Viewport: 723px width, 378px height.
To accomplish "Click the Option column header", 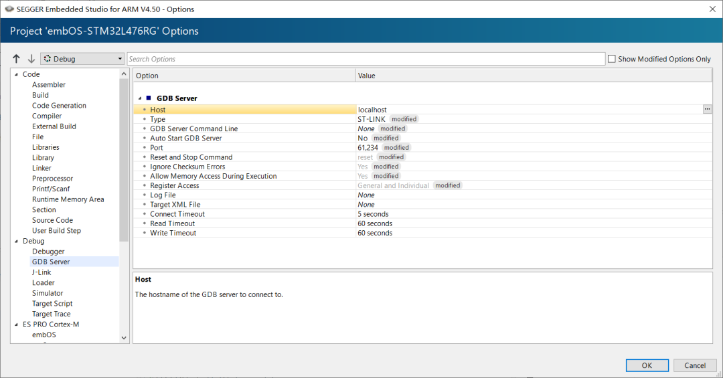I will pyautogui.click(x=244, y=76).
